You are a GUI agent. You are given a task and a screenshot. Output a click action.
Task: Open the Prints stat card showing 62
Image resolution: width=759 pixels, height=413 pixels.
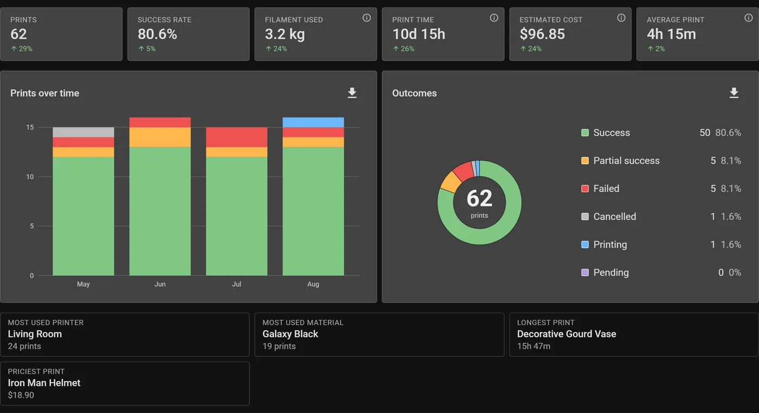pos(61,34)
